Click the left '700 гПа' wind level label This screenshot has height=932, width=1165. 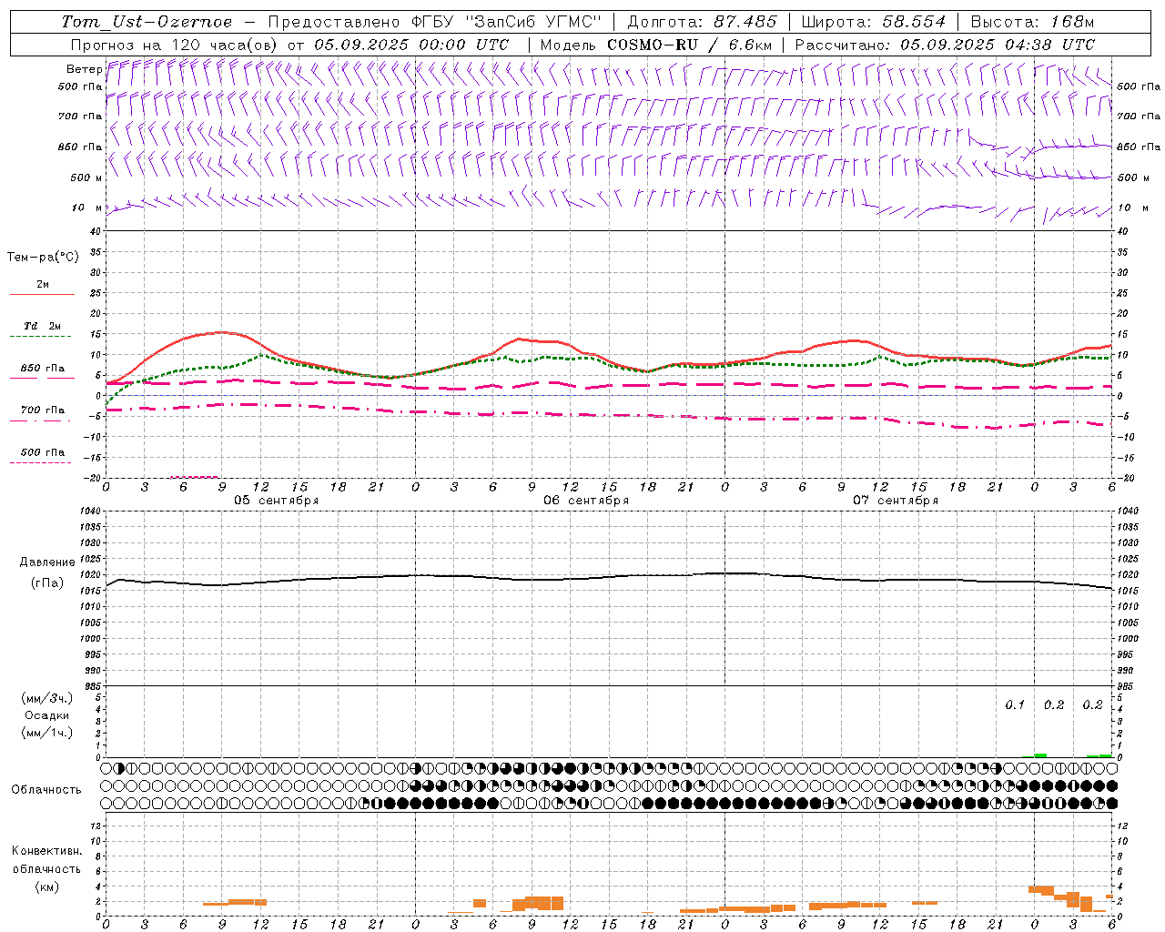coord(80,116)
